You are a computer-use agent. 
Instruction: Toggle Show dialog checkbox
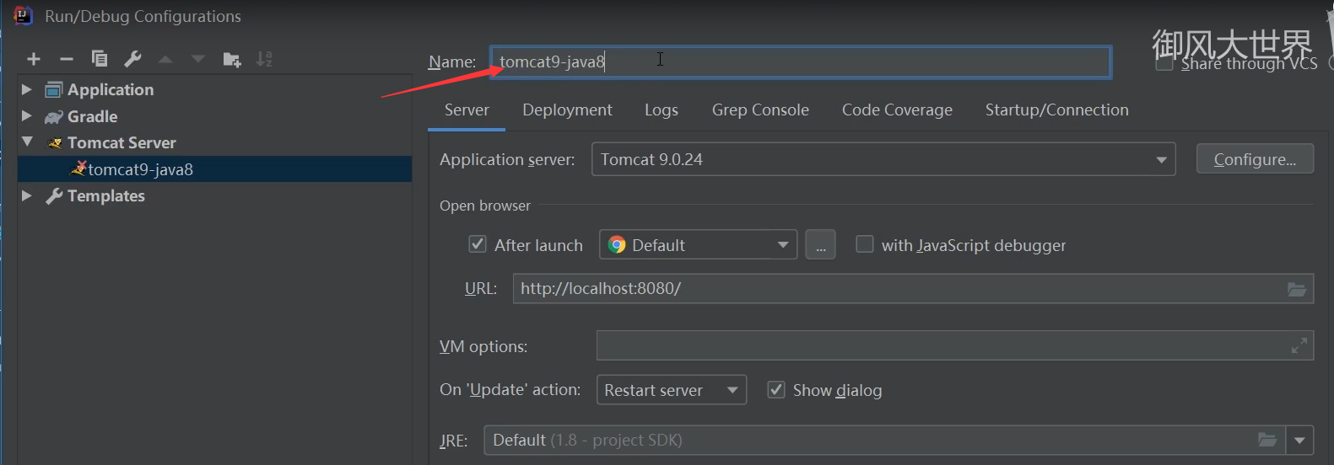[x=775, y=390]
